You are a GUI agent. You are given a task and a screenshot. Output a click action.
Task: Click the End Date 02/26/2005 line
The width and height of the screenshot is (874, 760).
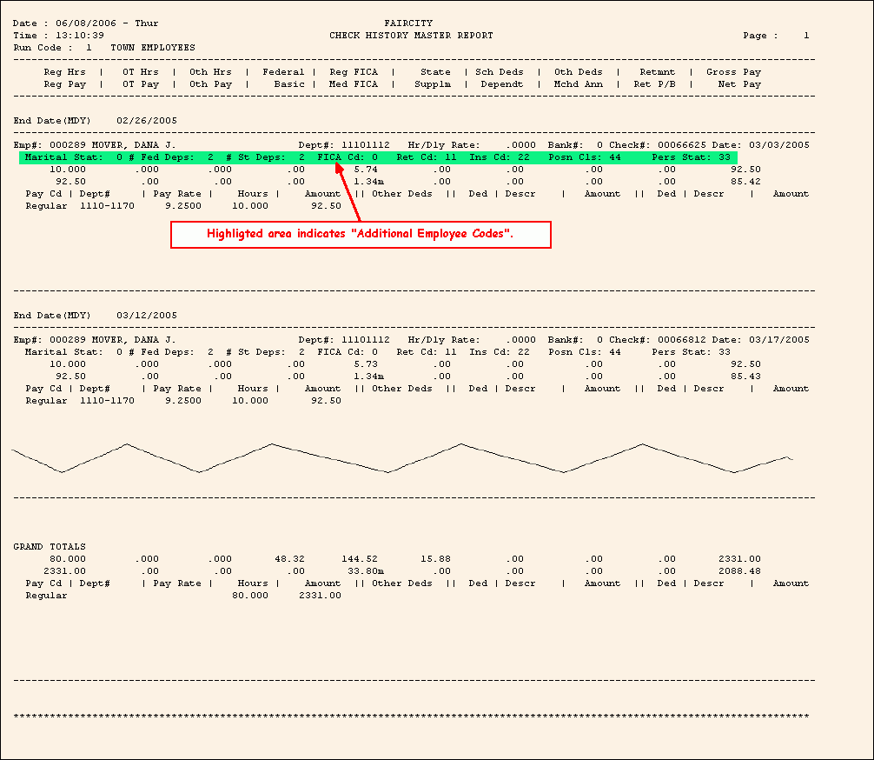[89, 121]
